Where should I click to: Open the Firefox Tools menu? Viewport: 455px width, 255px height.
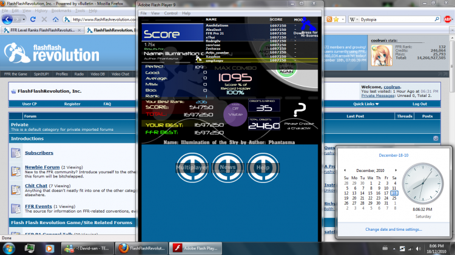point(80,11)
